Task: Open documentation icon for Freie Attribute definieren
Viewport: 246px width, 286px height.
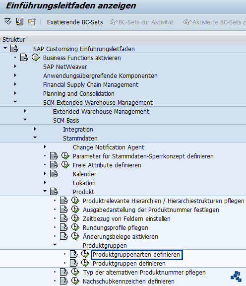Action: [54, 165]
